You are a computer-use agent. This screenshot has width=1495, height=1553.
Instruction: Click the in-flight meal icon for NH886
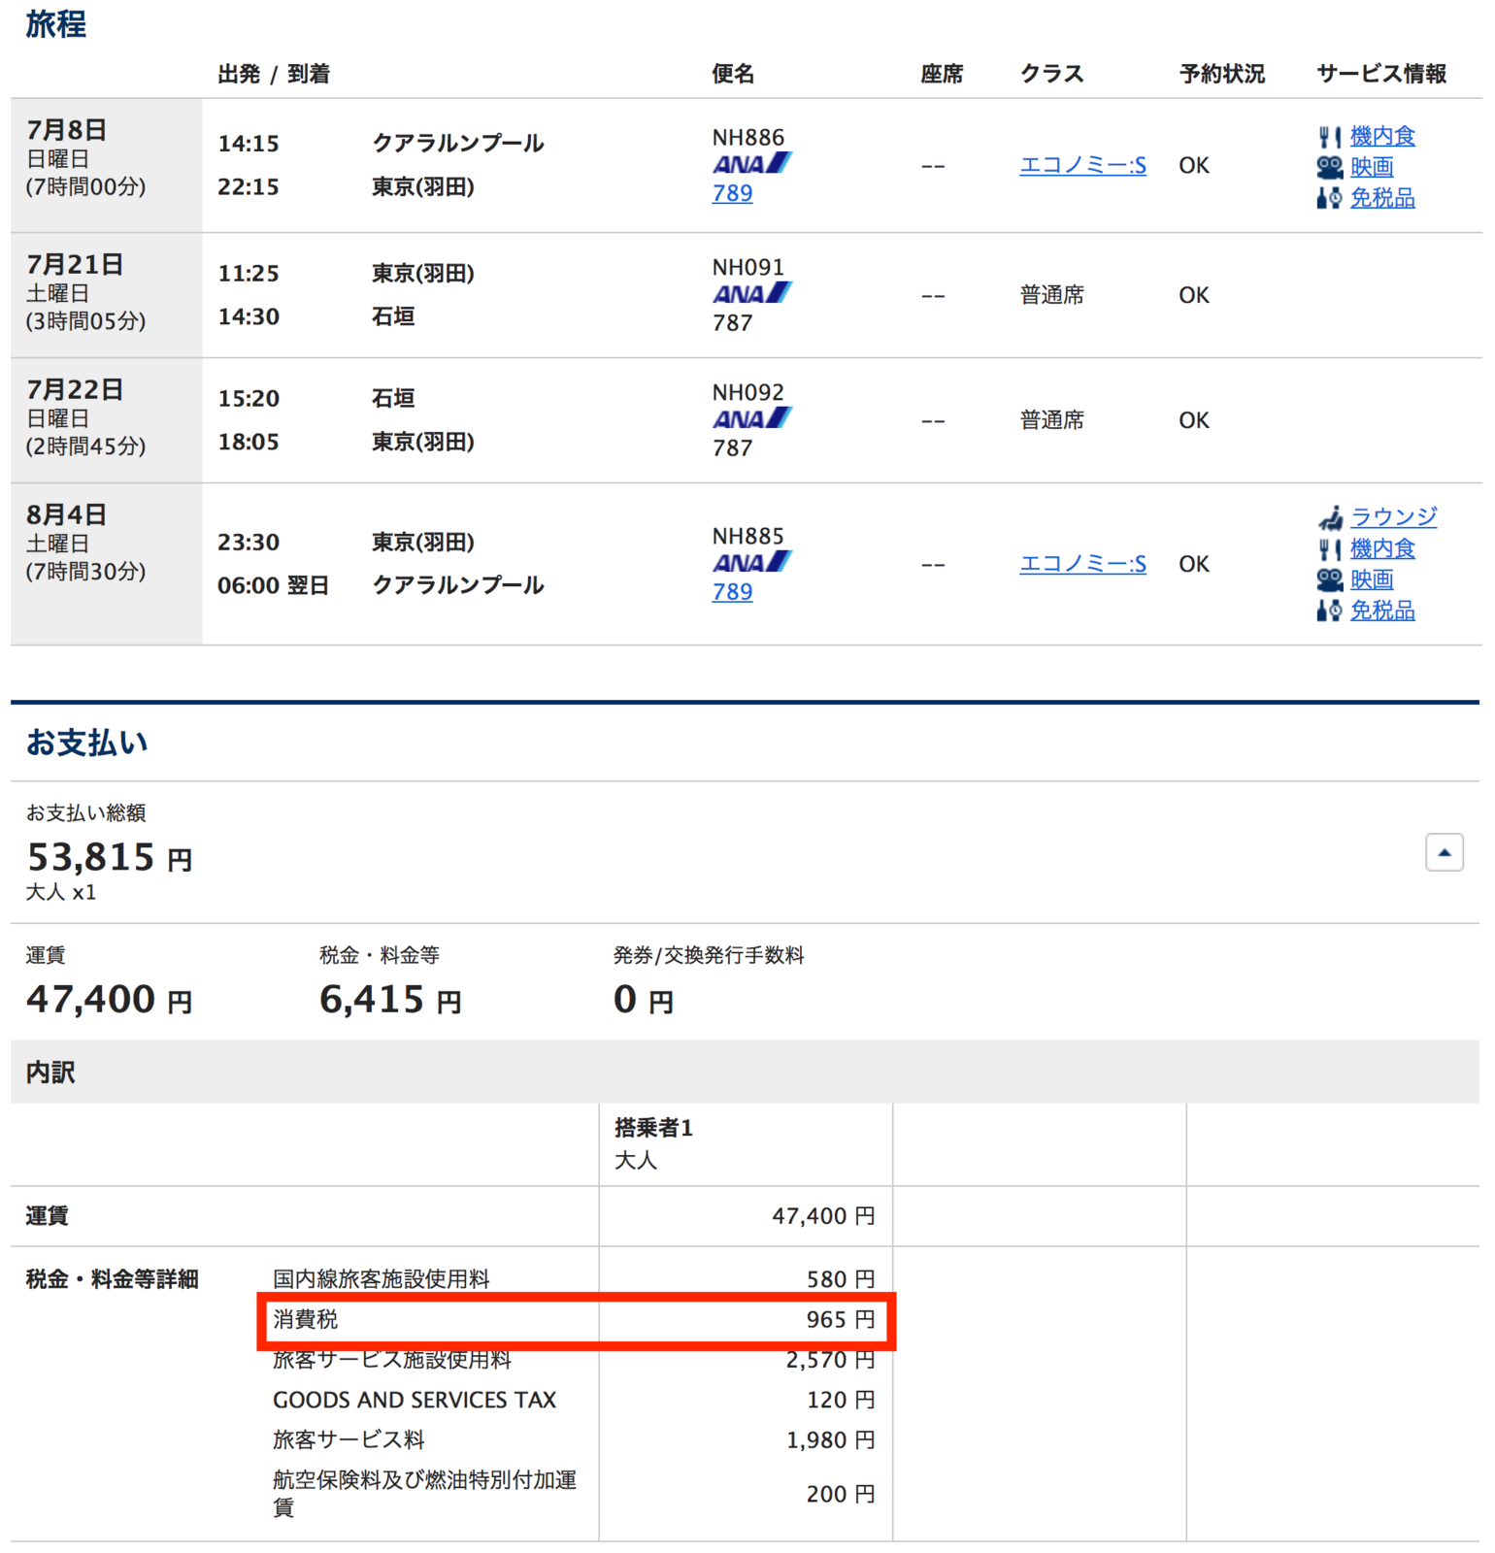coord(1330,137)
